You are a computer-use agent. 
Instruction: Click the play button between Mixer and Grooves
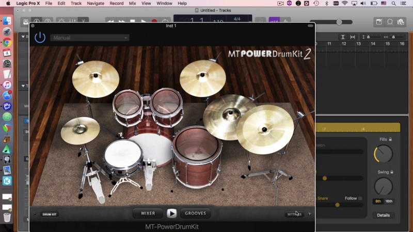coord(172,213)
